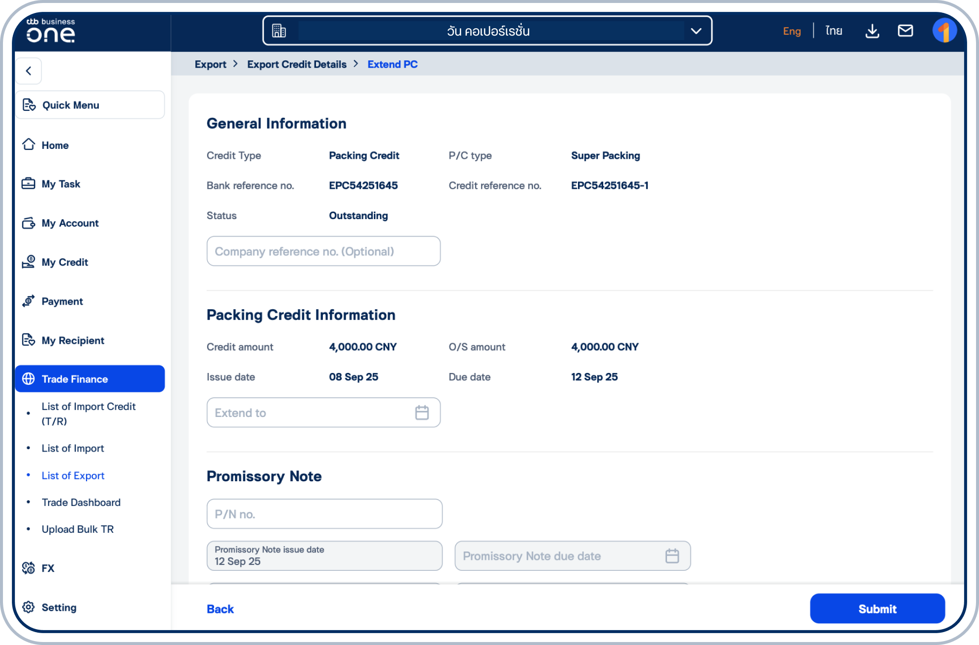Click the Back link
979x645 pixels.
click(220, 609)
